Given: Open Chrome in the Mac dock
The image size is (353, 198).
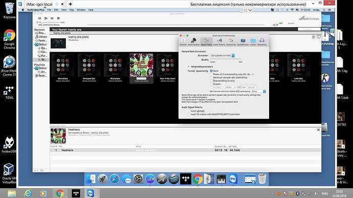Looking at the screenshot, I should [x=197, y=179].
